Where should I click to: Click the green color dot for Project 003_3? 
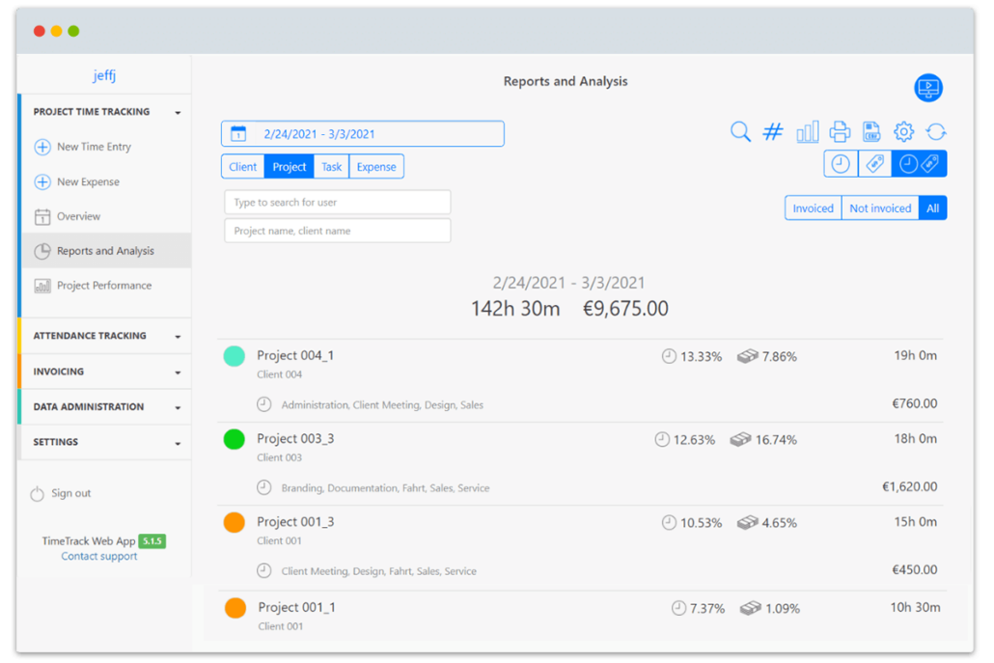pyautogui.click(x=234, y=440)
